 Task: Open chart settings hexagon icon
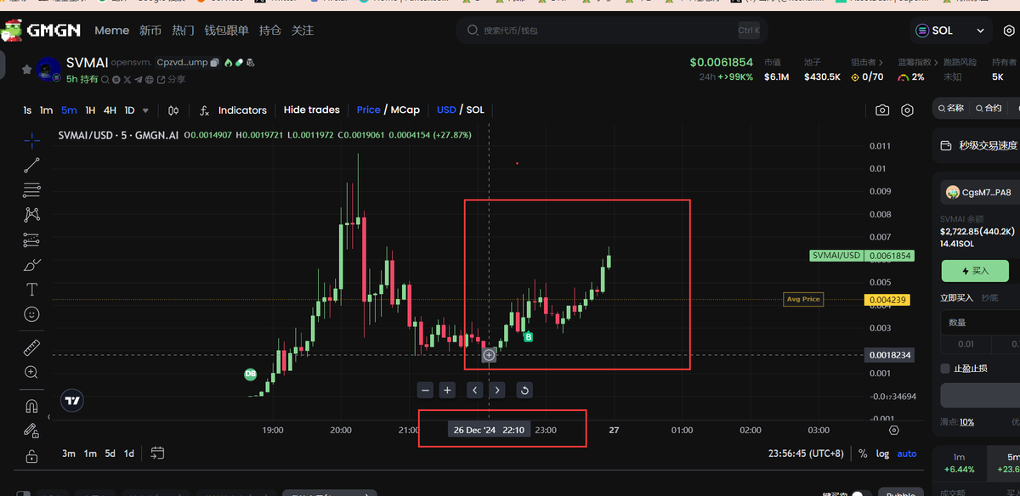(908, 110)
